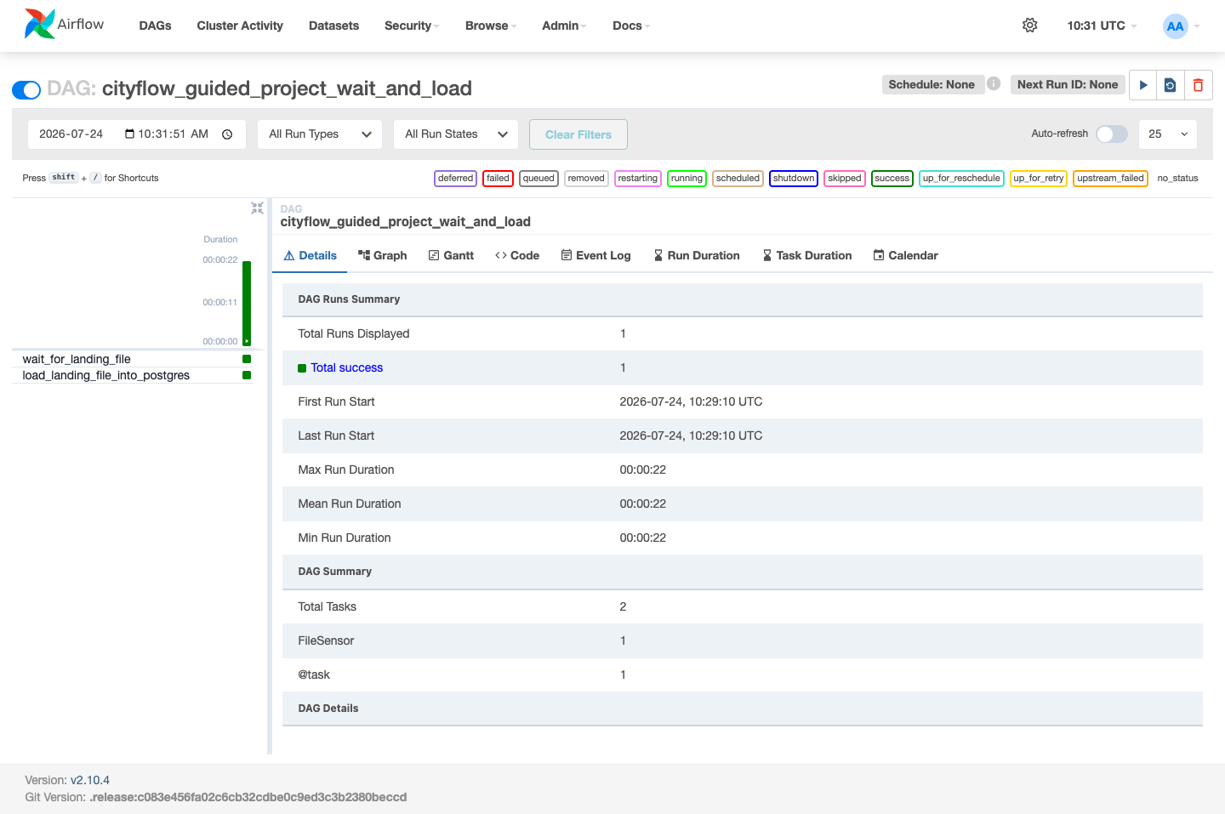1225x814 pixels.
Task: Open All Run States dropdown
Action: [x=456, y=134]
